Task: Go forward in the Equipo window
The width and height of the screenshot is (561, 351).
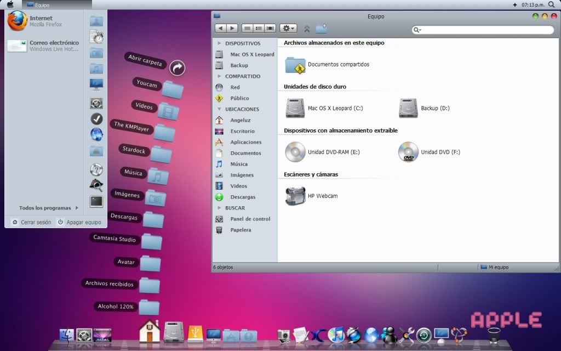Action: pyautogui.click(x=232, y=29)
